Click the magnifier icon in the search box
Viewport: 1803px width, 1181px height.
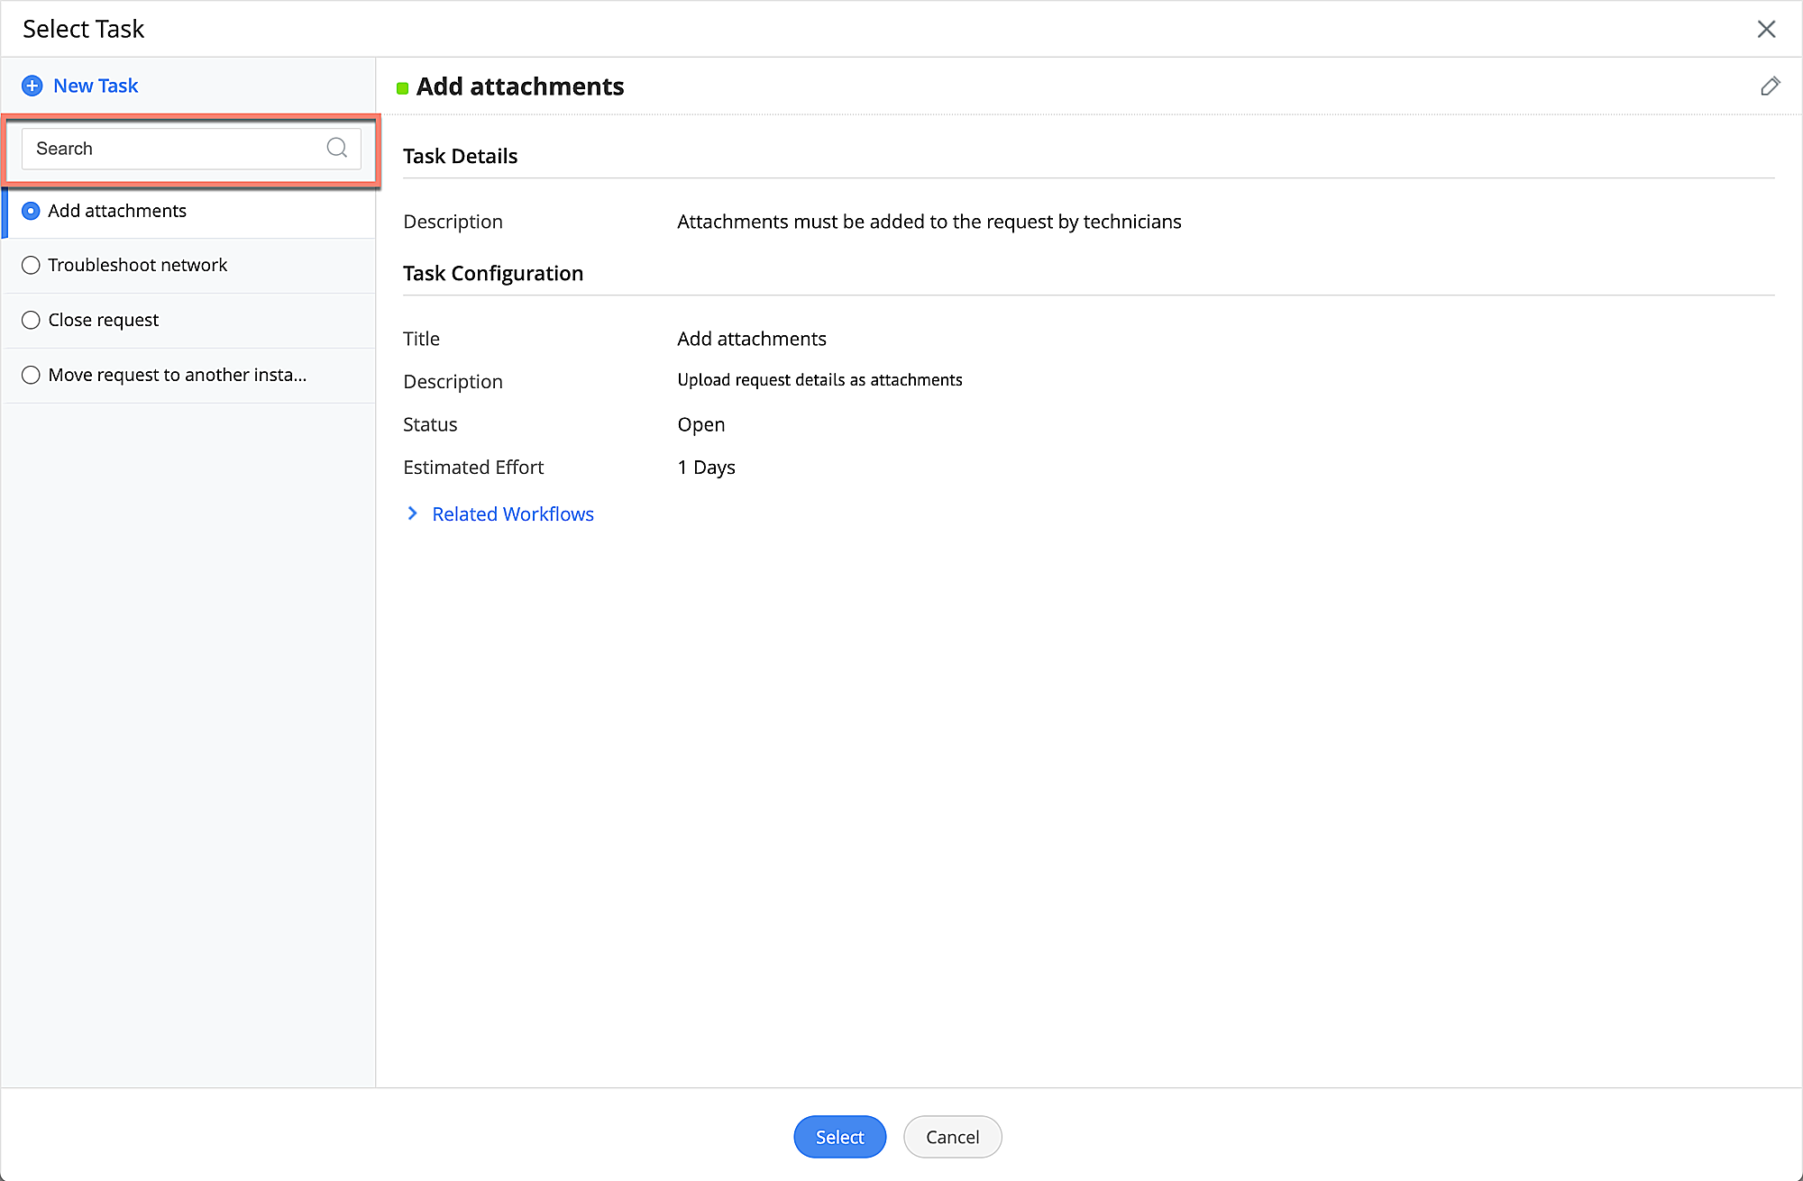(x=336, y=148)
